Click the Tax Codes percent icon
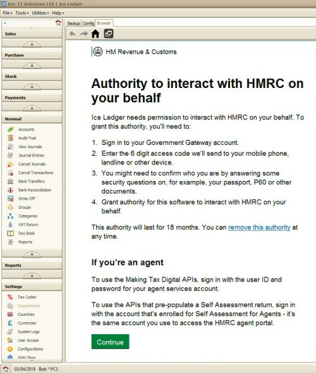 [10, 297]
